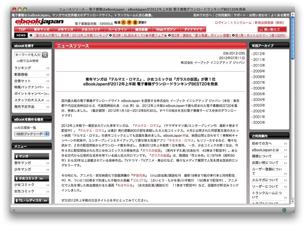305x227 pixels.
Task: Click the トランクルーム header link
Action: coord(241,23)
